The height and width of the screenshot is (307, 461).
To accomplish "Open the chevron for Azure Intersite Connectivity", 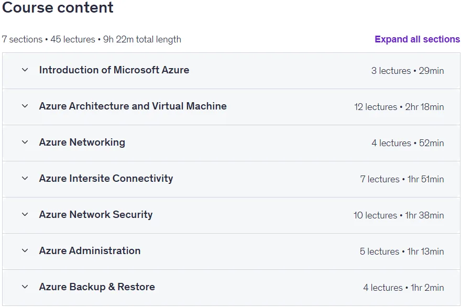I will [25, 179].
